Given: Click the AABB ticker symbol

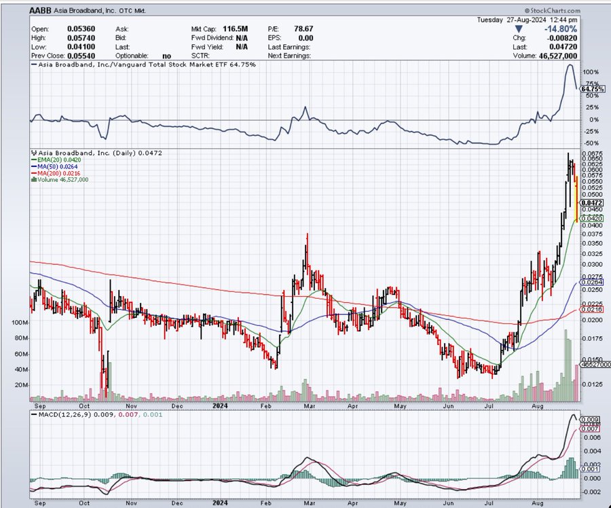Looking at the screenshot, I should (40, 10).
